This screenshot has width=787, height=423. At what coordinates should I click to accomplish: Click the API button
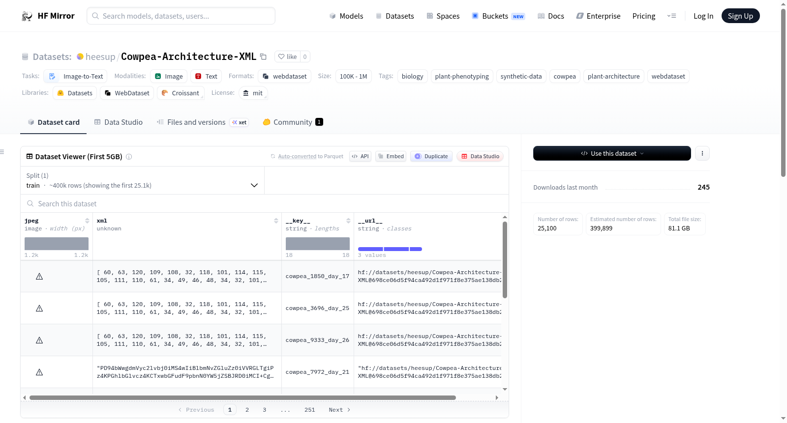360,156
